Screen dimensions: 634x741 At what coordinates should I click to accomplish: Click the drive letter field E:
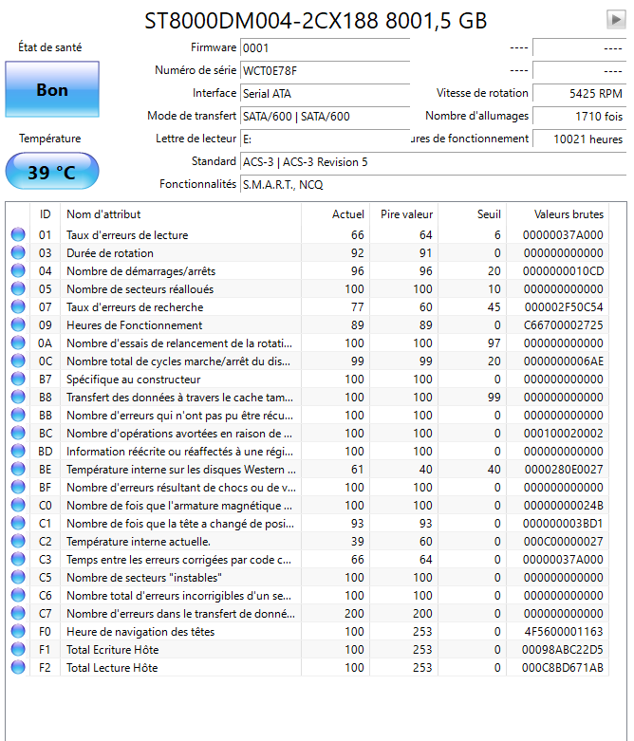click(325, 139)
